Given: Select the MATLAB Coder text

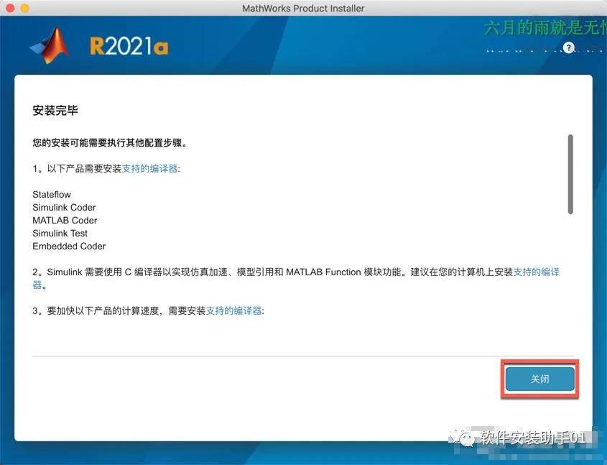Looking at the screenshot, I should [x=65, y=221].
